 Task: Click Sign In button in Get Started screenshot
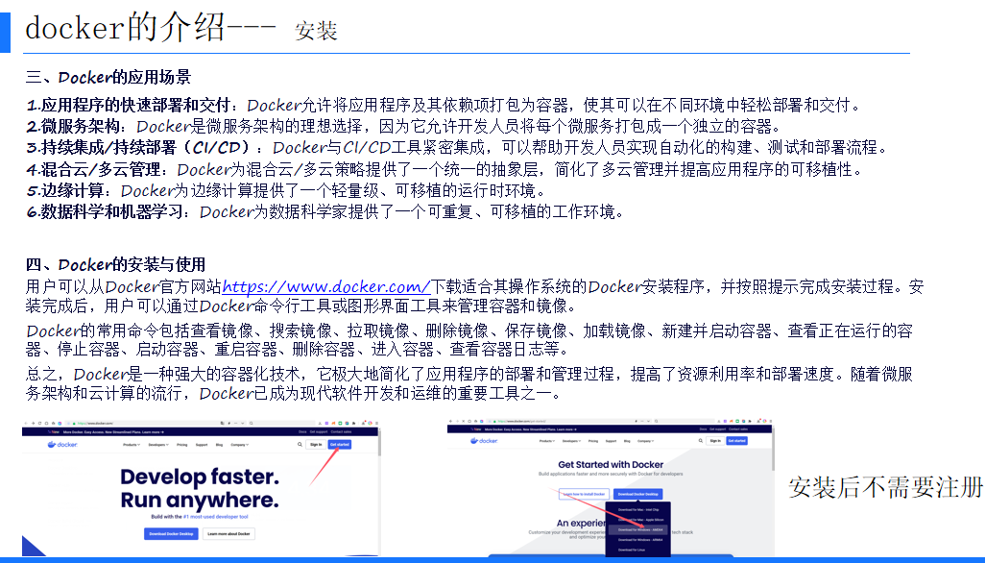[715, 441]
